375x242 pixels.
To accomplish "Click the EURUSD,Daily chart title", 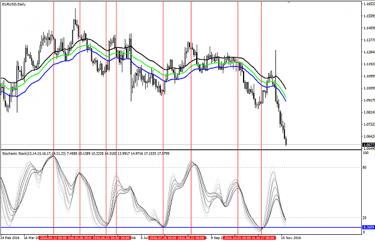I will pos(14,4).
